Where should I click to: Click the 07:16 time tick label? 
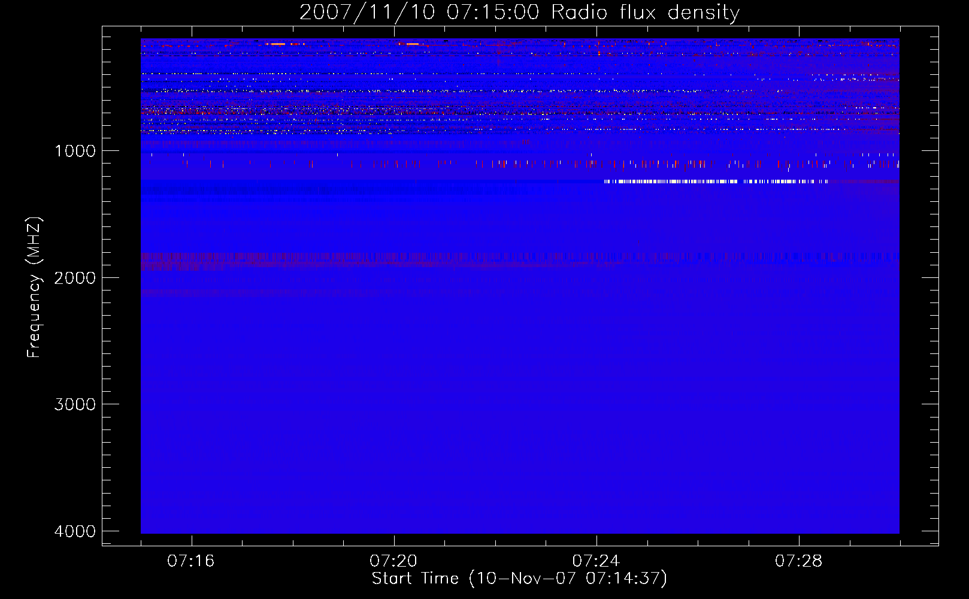191,561
